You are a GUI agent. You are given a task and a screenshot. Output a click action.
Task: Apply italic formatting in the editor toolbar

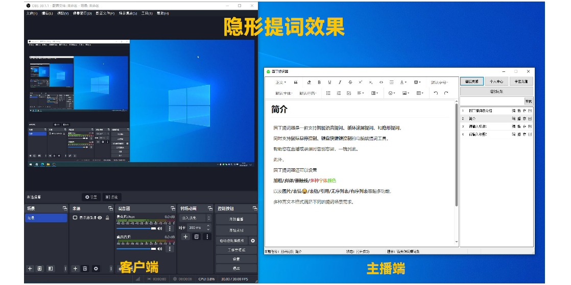[329, 82]
